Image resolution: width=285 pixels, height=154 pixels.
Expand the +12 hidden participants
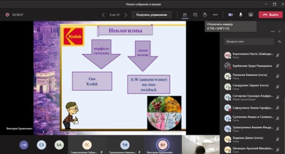coord(24,145)
